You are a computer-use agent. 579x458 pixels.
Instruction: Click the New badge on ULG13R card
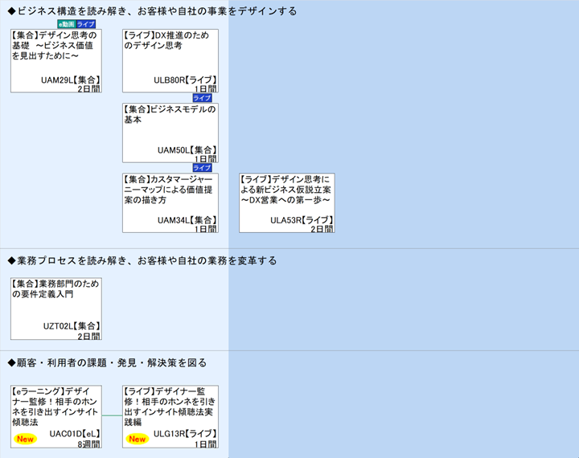click(x=137, y=439)
